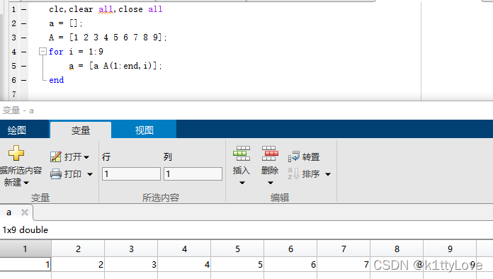Click breakpoint dash beside line 2
Screen dimensions: 493x279
(x=24, y=23)
